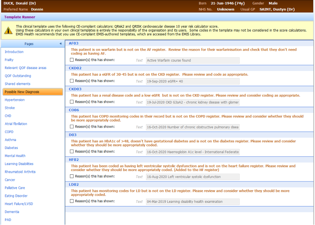Check the D03 reason(s) shown checkbox
Image resolution: width=315 pixels, height=225 pixels.
72,151
